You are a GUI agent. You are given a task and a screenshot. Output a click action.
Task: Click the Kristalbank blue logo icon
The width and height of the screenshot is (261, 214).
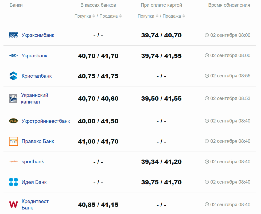(13, 76)
